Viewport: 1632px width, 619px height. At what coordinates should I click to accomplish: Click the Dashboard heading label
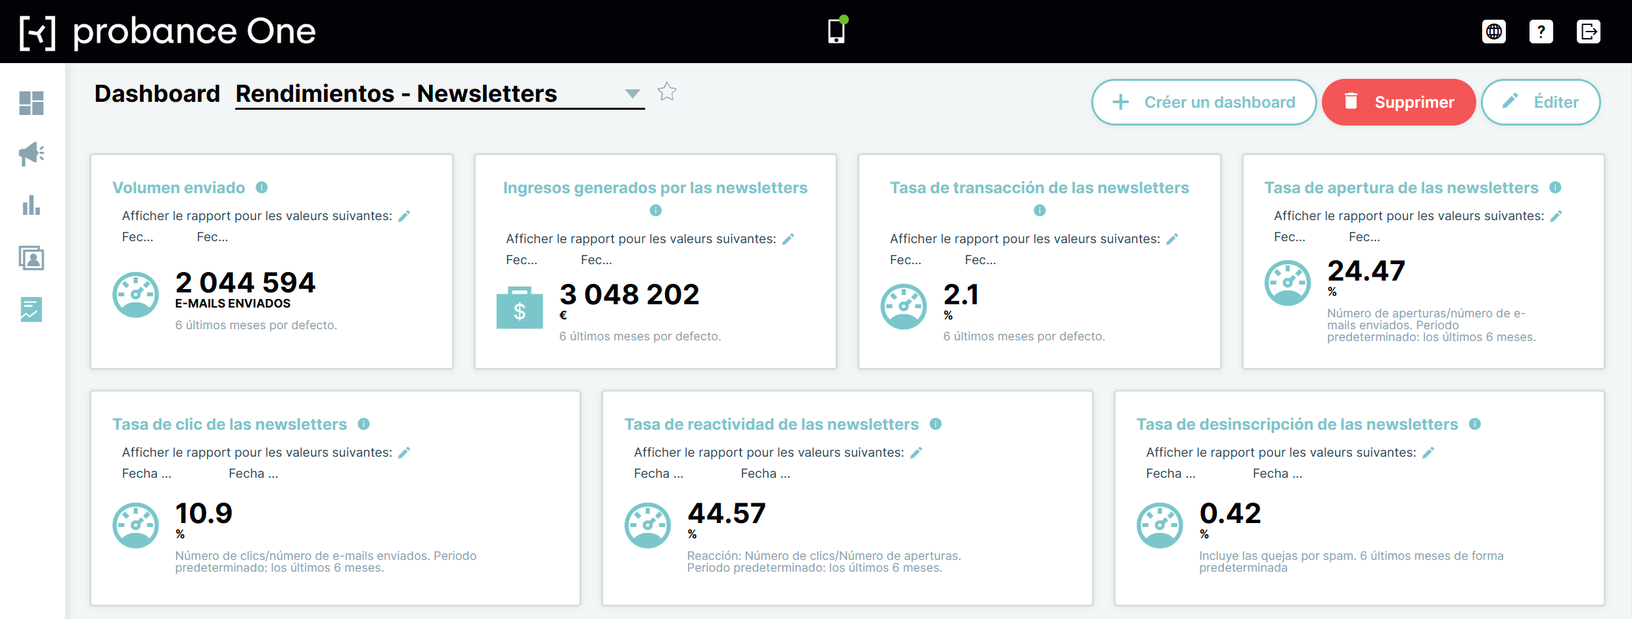[158, 94]
